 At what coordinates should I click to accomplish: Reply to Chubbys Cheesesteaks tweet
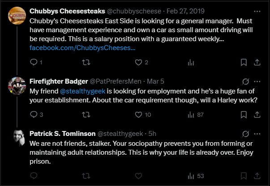[x=34, y=62]
